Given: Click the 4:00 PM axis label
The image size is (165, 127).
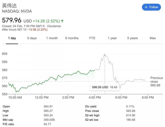Looking at the screenshot, I should [x=95, y=97].
